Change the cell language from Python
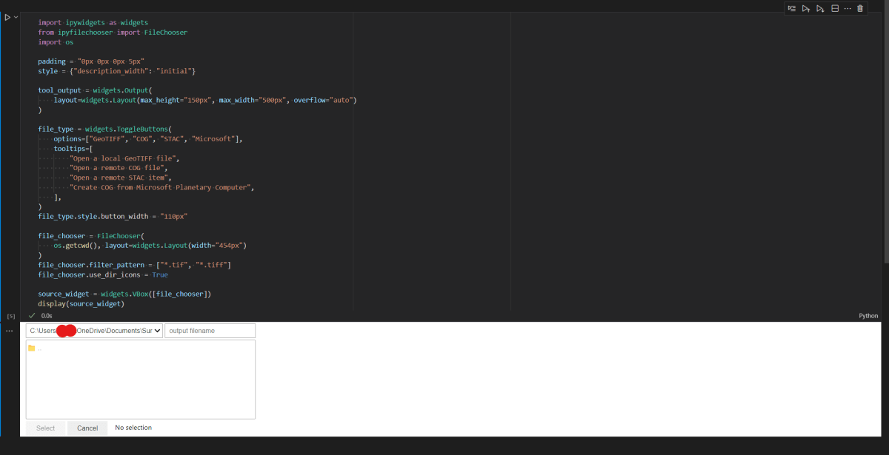Viewport: 889px width, 455px height. pos(868,316)
